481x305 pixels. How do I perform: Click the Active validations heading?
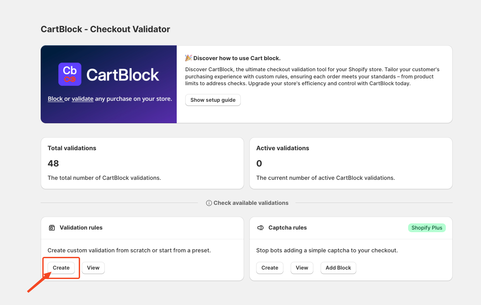pyautogui.click(x=283, y=148)
